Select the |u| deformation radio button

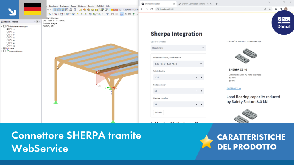pyautogui.click(x=7, y=29)
